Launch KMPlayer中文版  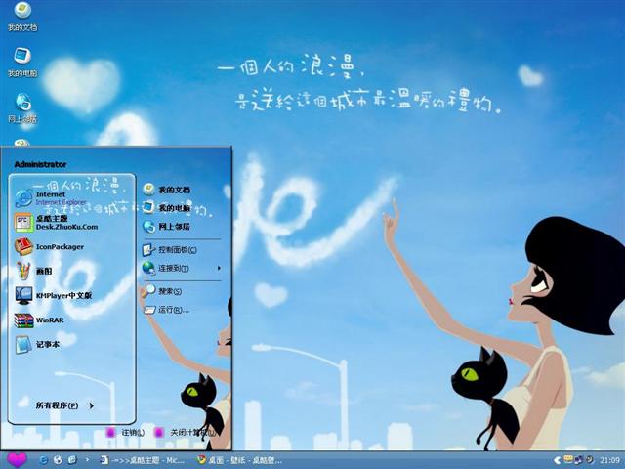[x=54, y=295]
